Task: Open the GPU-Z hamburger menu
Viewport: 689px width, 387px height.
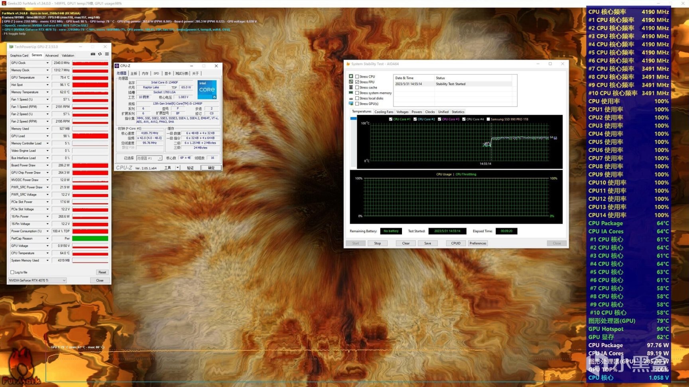Action: coord(107,54)
